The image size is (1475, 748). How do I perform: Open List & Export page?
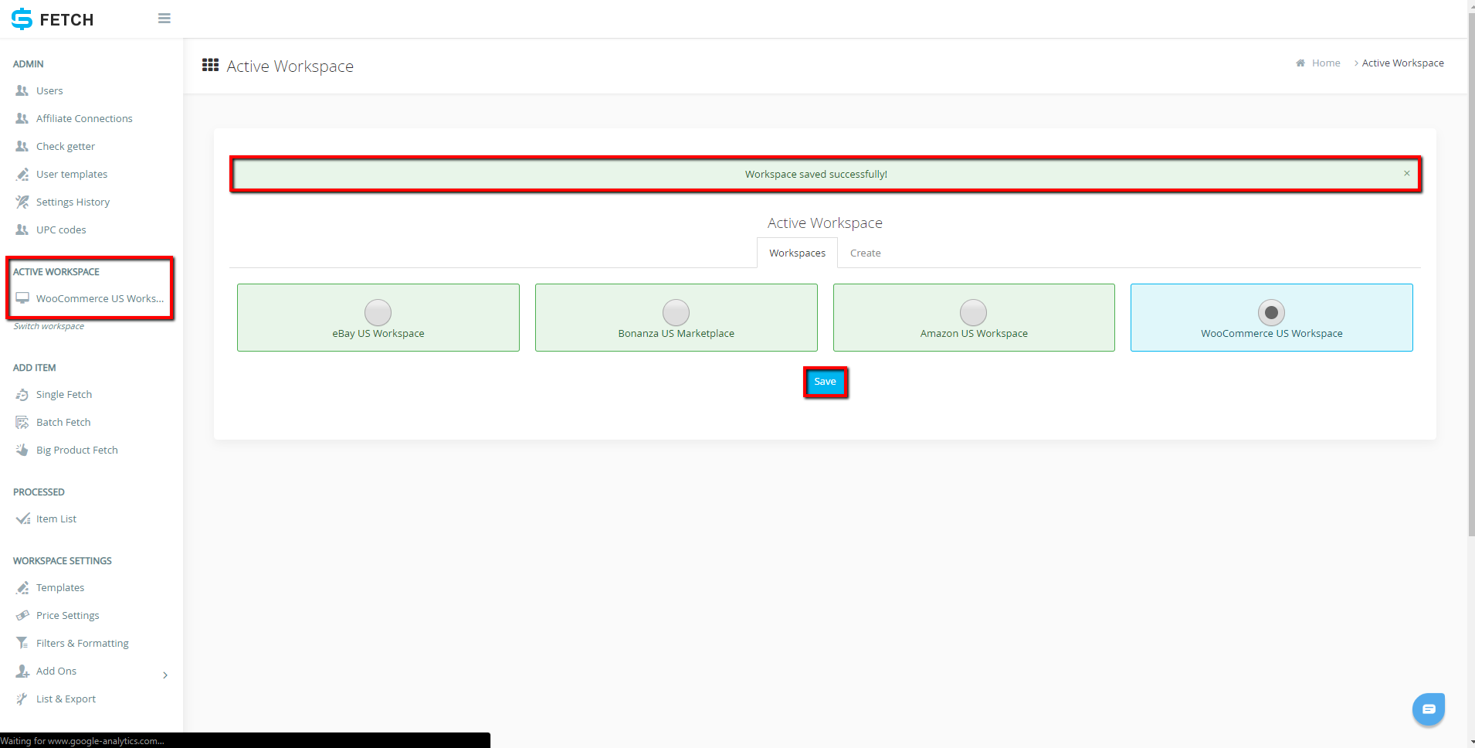click(x=66, y=699)
